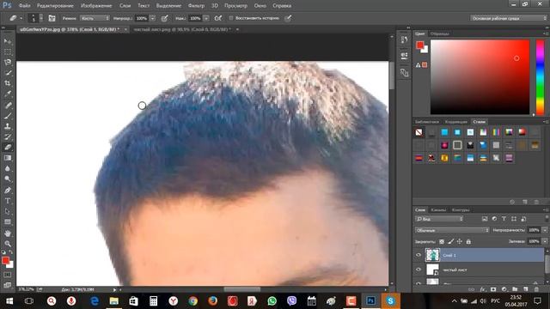
Task: Open the brush size preset picker
Action: pyautogui.click(x=41, y=18)
